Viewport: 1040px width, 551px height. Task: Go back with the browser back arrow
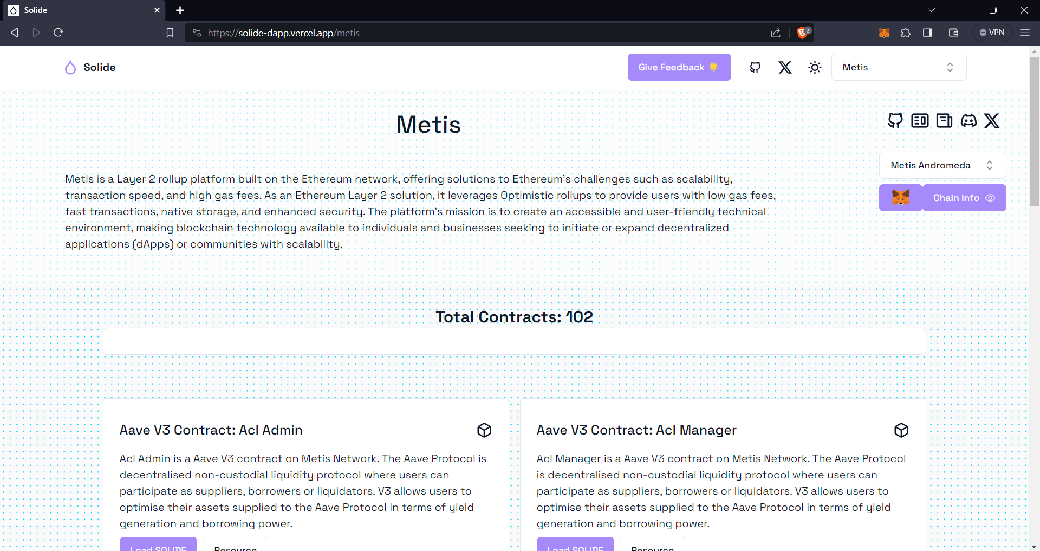15,33
